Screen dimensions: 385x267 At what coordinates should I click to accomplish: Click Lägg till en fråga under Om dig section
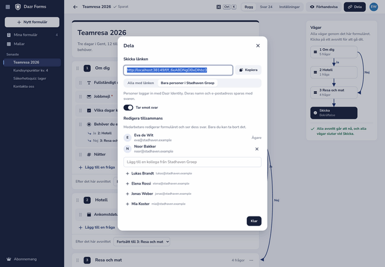pyautogui.click(x=97, y=167)
